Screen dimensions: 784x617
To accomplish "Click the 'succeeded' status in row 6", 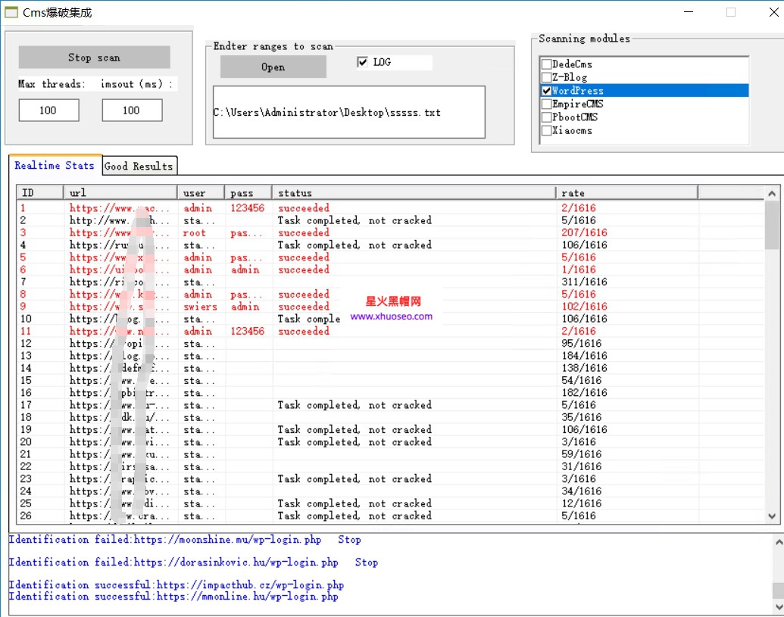I will (x=304, y=270).
